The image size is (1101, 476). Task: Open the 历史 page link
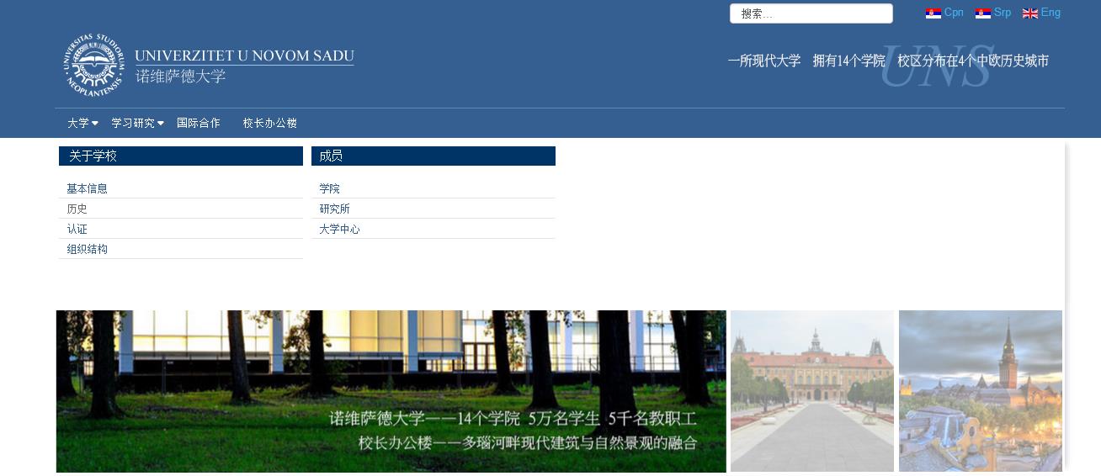[77, 209]
